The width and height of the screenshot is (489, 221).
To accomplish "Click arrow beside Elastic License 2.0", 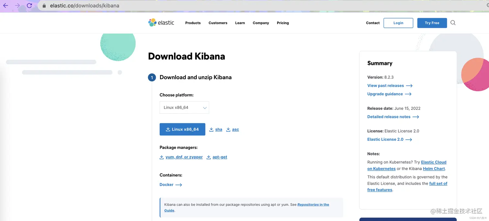I will click(409, 140).
